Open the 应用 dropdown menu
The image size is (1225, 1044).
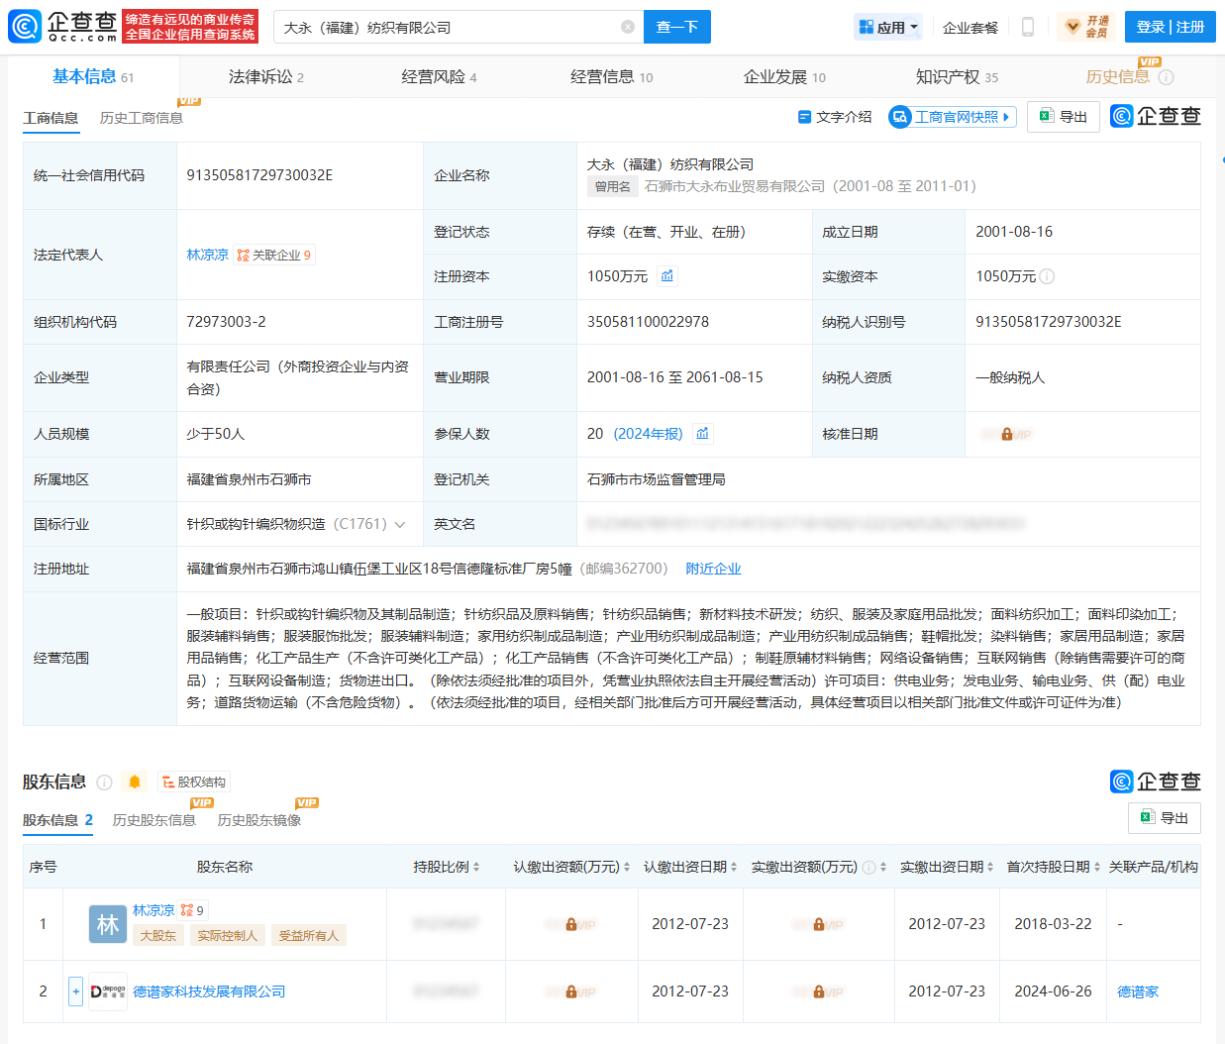click(888, 27)
